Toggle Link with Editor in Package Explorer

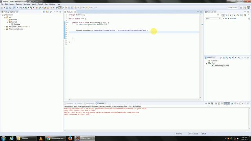[47, 12]
